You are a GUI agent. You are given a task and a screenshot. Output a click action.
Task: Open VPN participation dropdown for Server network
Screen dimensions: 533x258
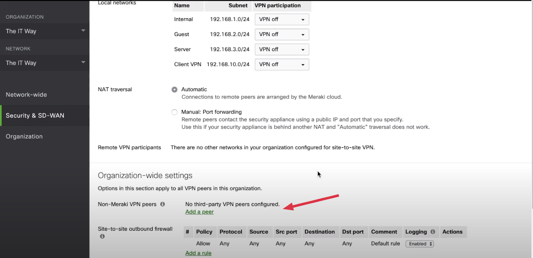pos(281,50)
